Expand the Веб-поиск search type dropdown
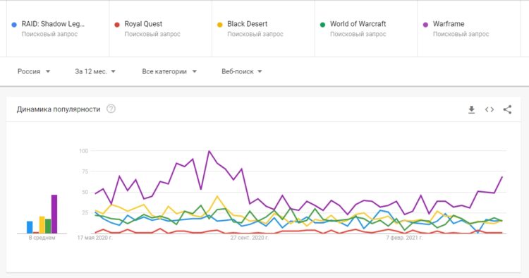 pyautogui.click(x=242, y=71)
